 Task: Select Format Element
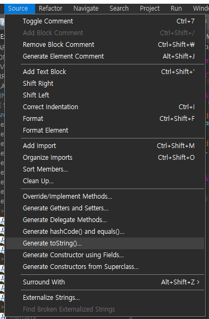click(105, 130)
